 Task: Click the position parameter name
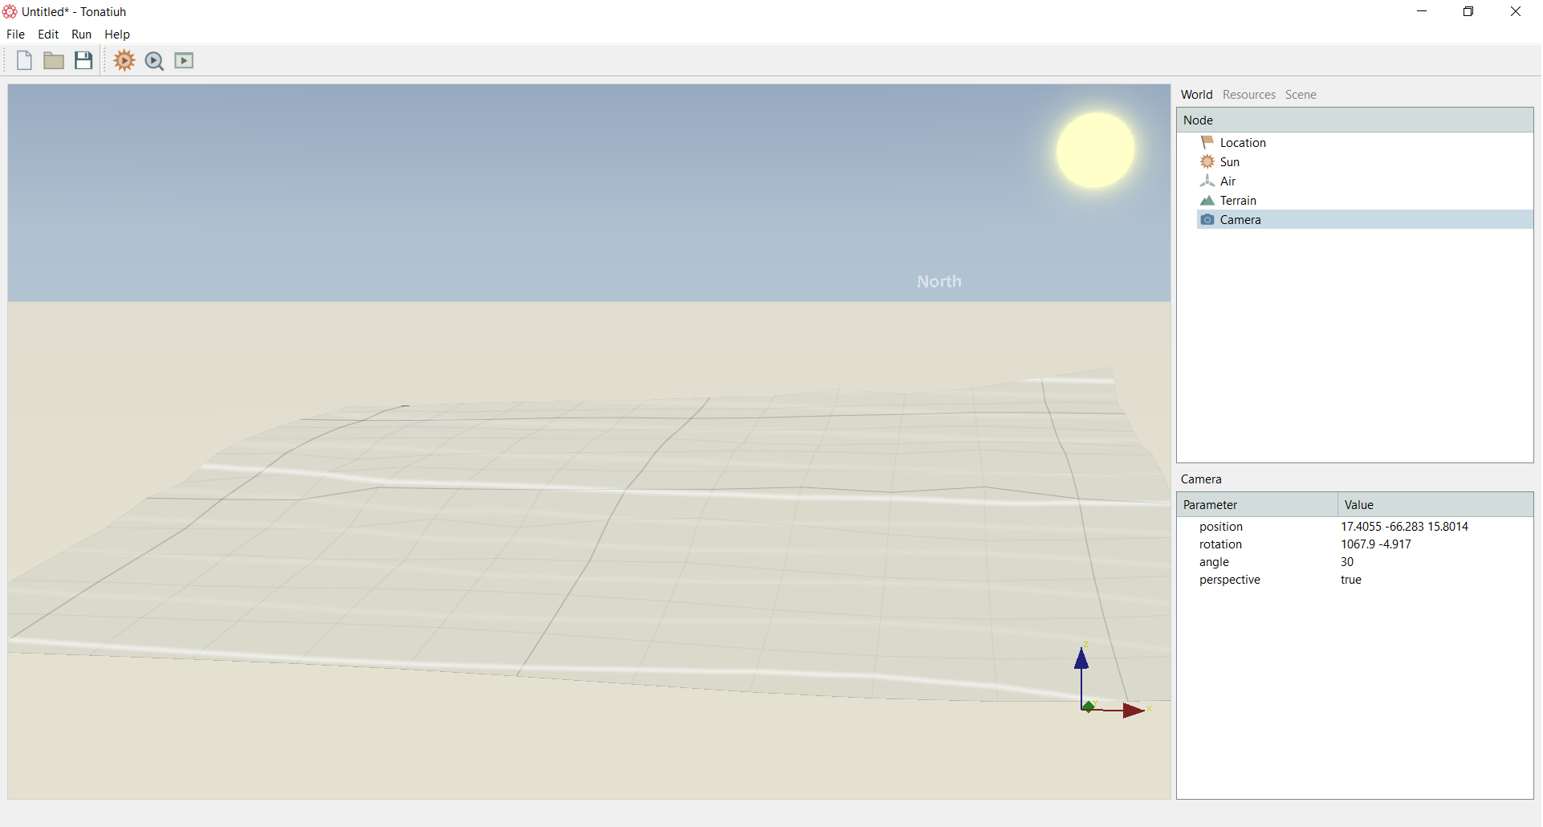click(1220, 527)
